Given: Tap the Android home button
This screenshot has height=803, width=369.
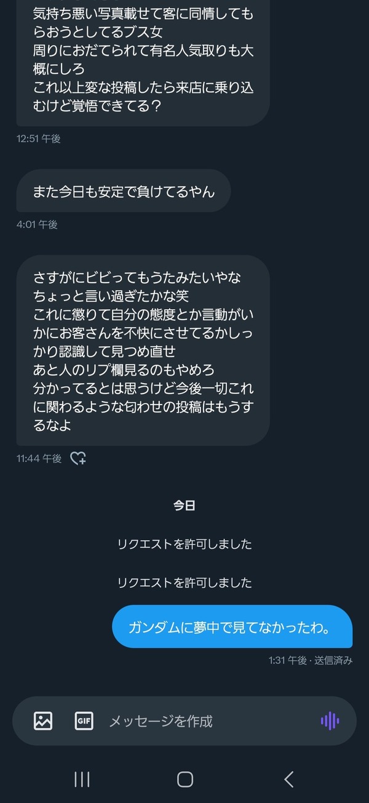Looking at the screenshot, I should pos(184,779).
